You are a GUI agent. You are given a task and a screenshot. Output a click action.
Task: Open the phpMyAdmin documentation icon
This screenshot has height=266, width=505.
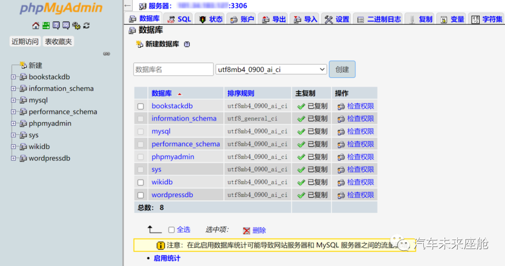pyautogui.click(x=56, y=25)
